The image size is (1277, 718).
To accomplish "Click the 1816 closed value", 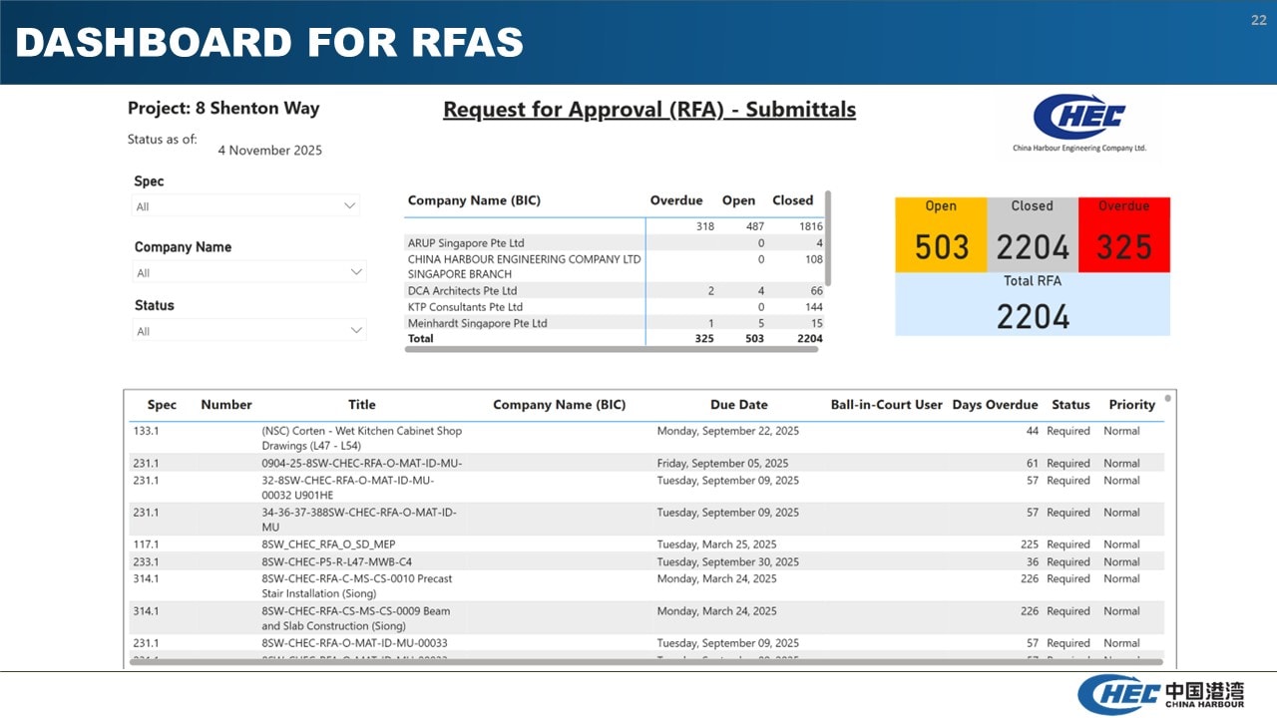I will 810,226.
